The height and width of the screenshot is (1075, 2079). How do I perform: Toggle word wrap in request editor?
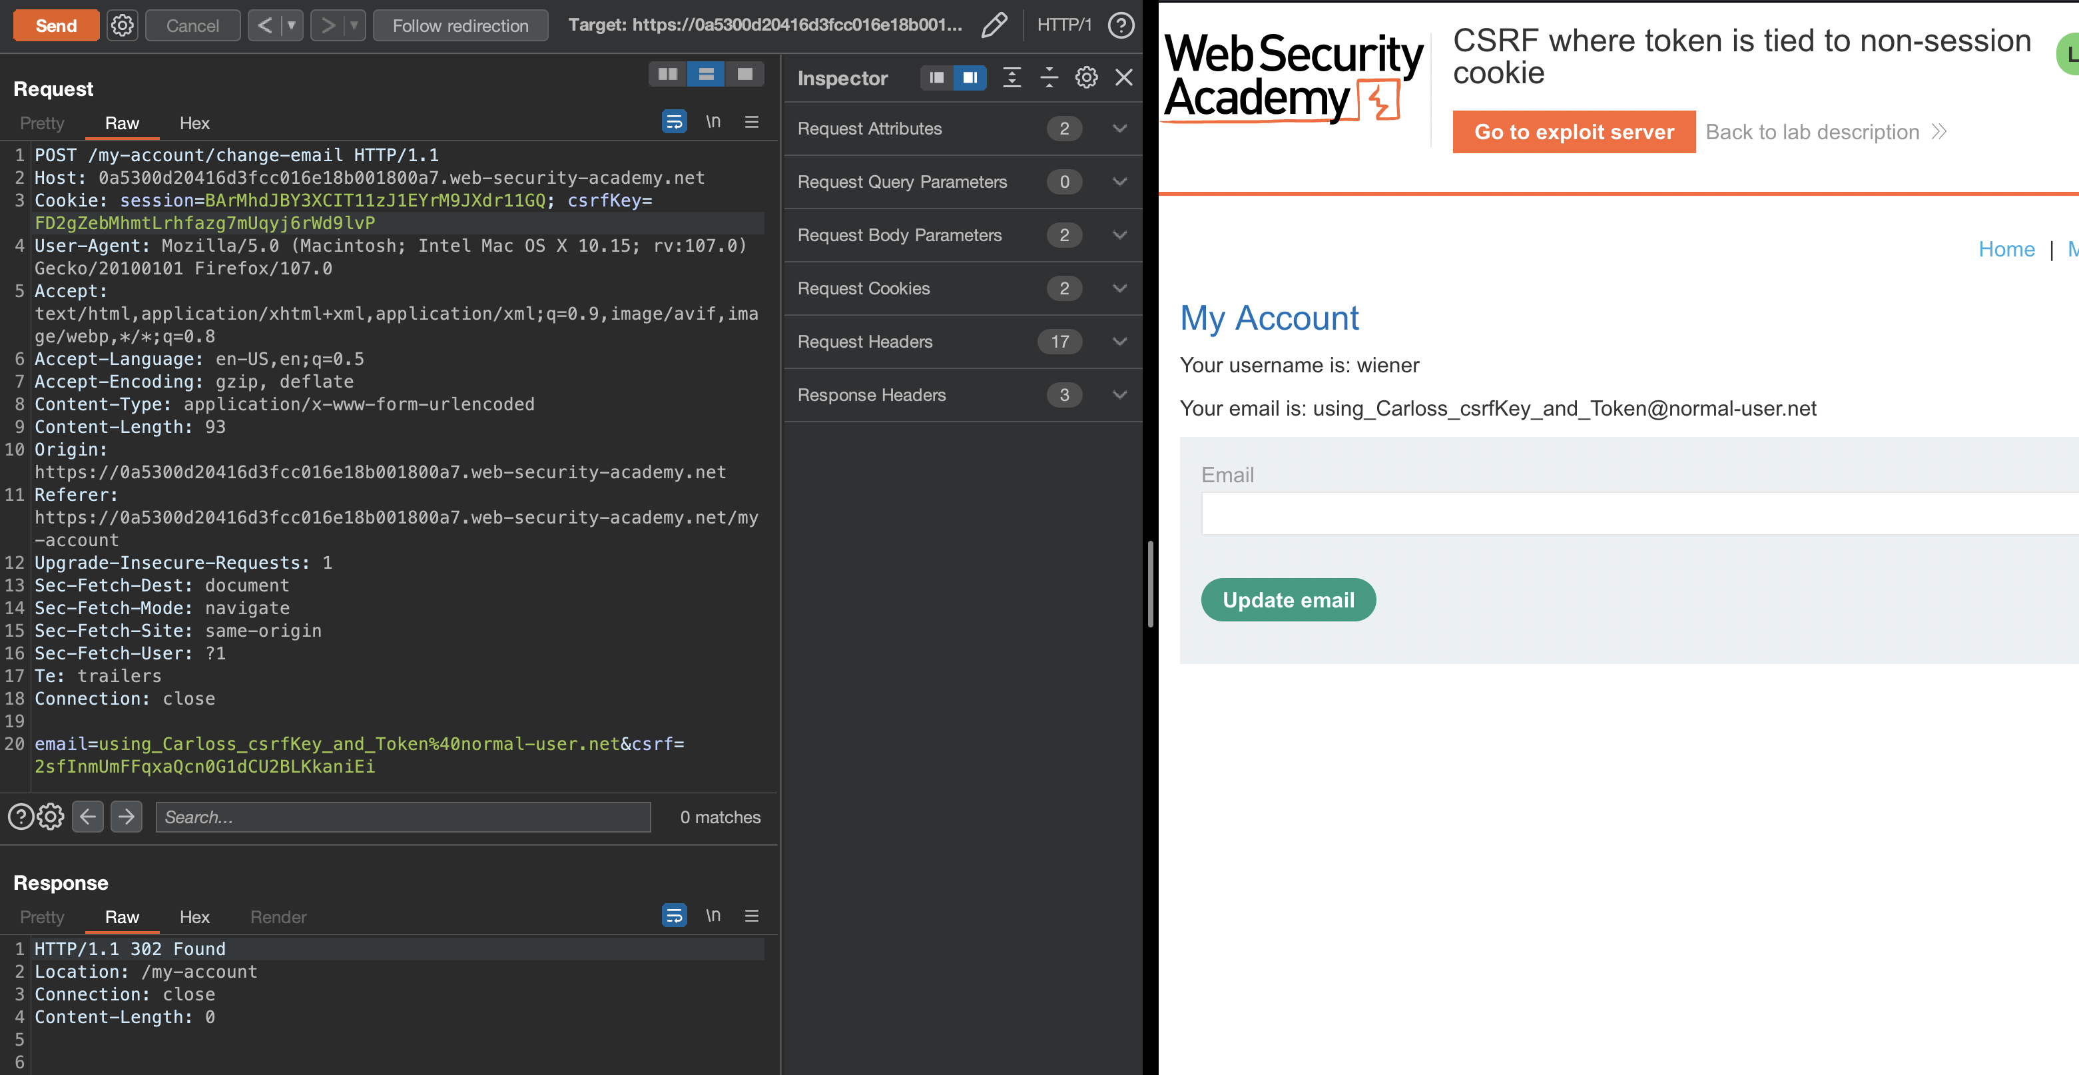click(x=674, y=123)
